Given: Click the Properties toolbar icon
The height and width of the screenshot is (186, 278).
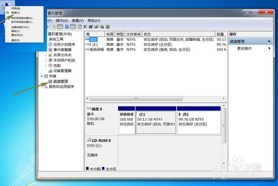Looking at the screenshot, I should coord(91,27).
